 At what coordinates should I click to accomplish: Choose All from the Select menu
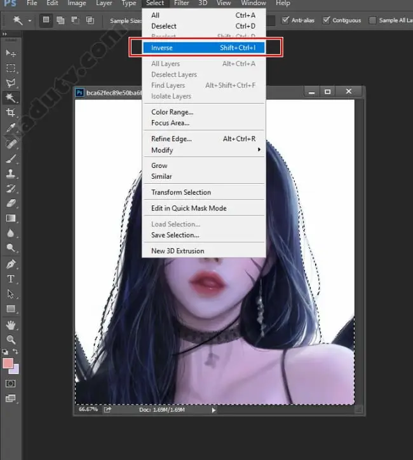(x=204, y=15)
